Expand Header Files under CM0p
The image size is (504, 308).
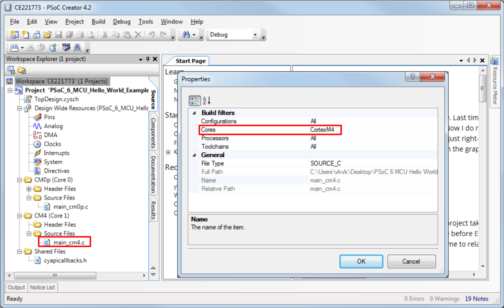[x=29, y=189]
